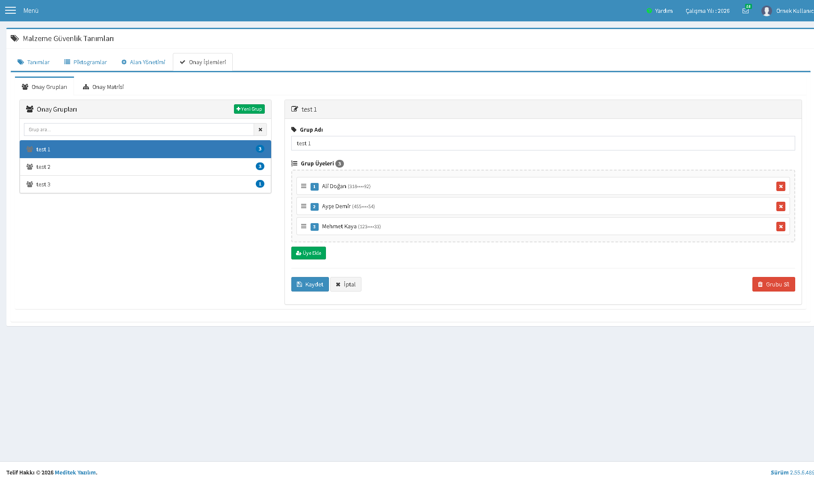Click the group icon beside test 3
This screenshot has width=814, height=483.
(x=30, y=184)
